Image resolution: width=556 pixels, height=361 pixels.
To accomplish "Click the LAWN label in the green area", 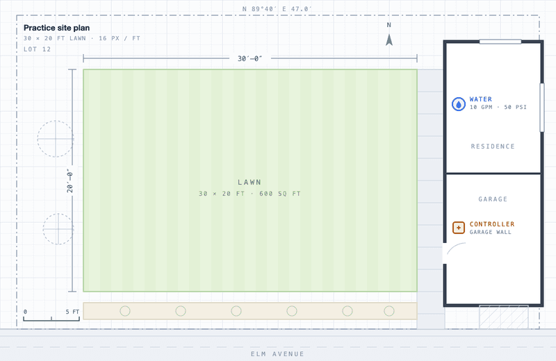I will [250, 182].
